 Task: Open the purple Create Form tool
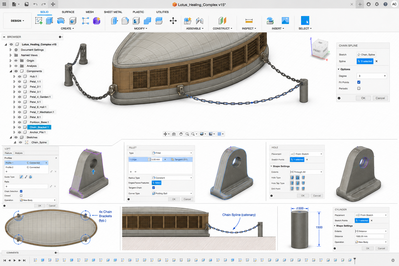(x=97, y=21)
